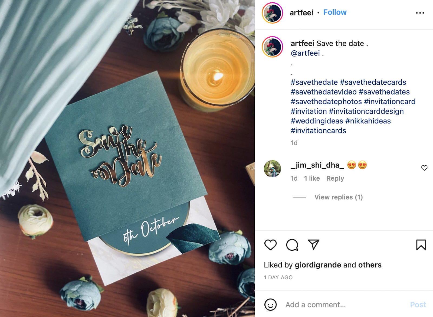433x317 pixels.
Task: Reply to _jim_shi_dha_'s comment
Action: click(x=335, y=178)
